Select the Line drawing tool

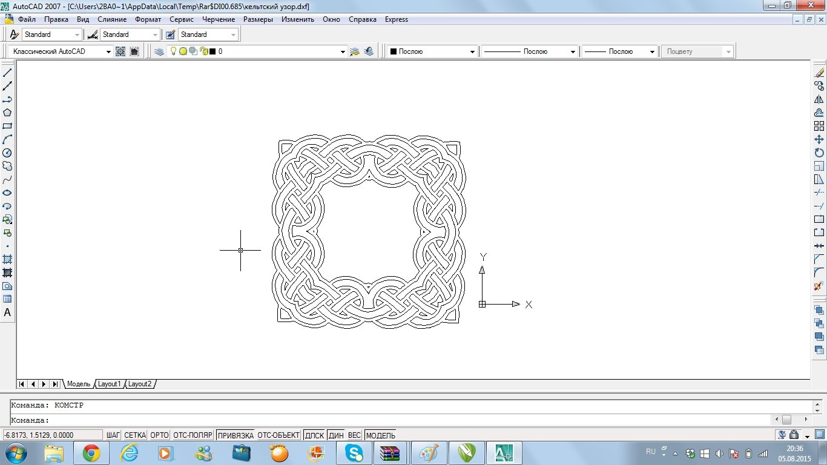pos(7,73)
